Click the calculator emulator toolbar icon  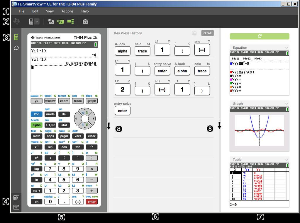[x=31, y=21]
